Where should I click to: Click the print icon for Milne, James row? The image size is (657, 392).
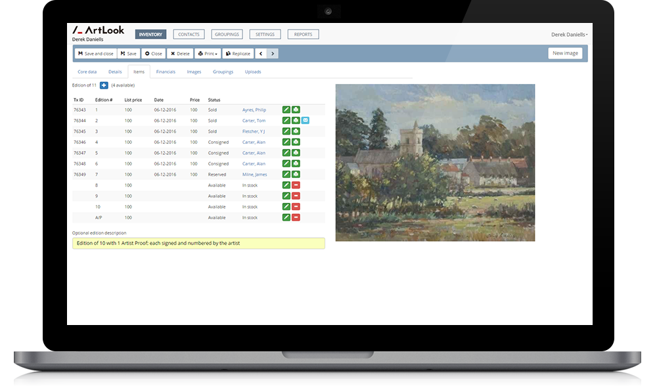(296, 175)
